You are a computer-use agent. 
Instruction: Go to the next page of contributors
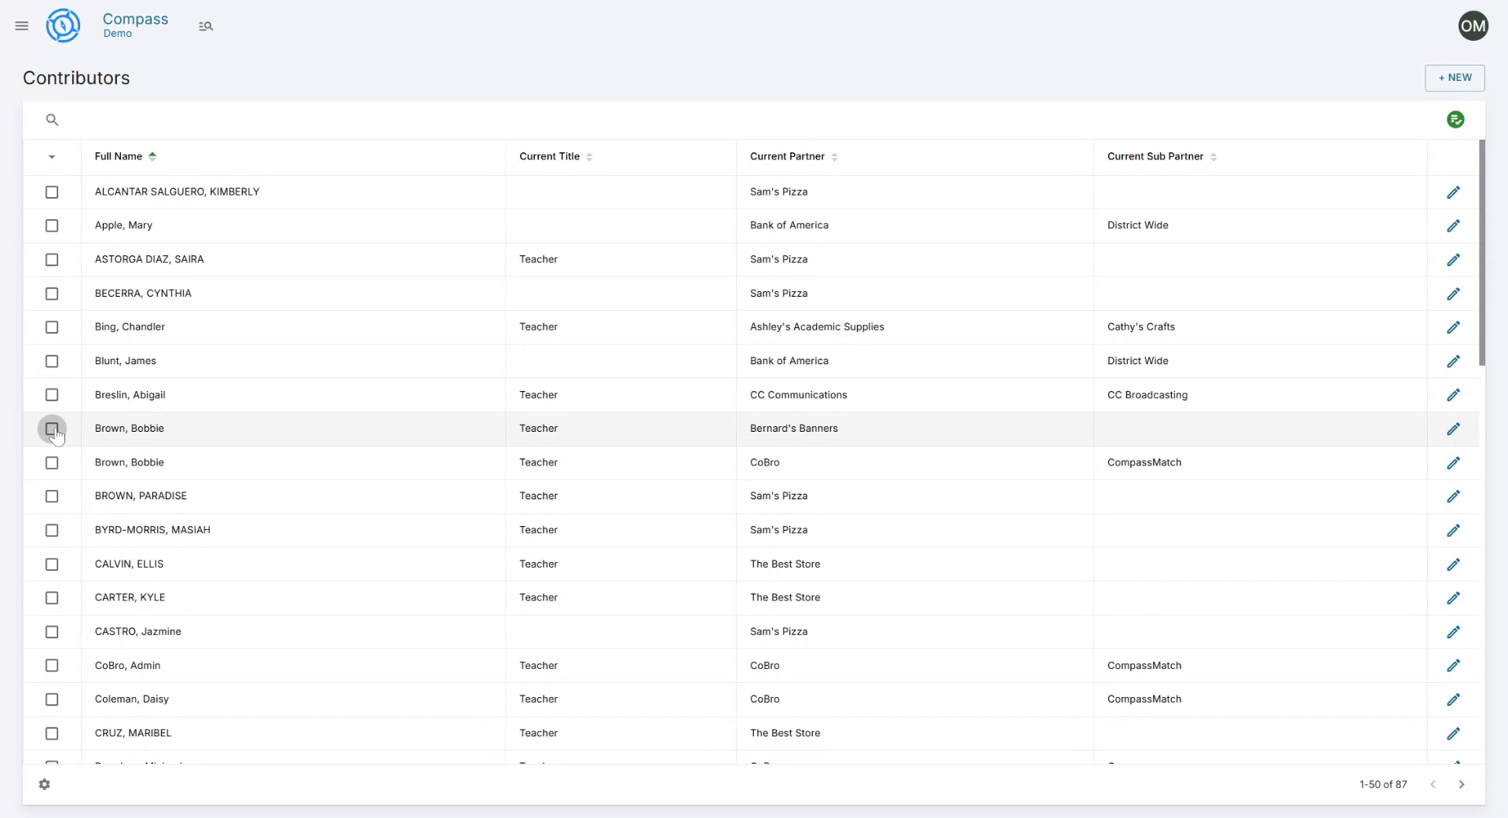click(1462, 784)
